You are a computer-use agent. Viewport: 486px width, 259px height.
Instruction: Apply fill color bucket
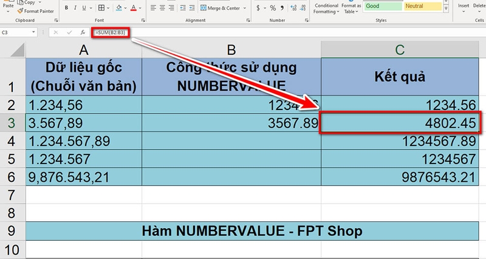(118, 8)
